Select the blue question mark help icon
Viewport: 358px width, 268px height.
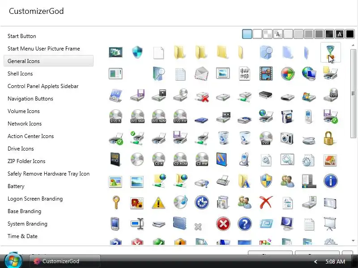coord(244,224)
